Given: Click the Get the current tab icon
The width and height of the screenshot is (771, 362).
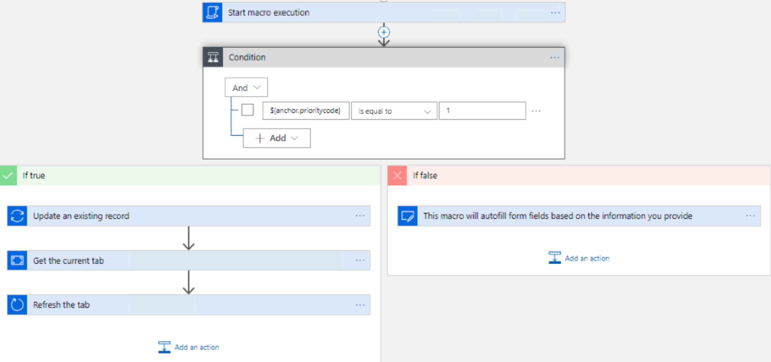Looking at the screenshot, I should (x=17, y=260).
